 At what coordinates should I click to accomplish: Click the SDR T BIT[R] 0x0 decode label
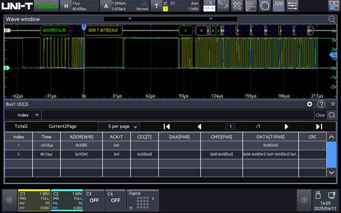[x=103, y=31]
